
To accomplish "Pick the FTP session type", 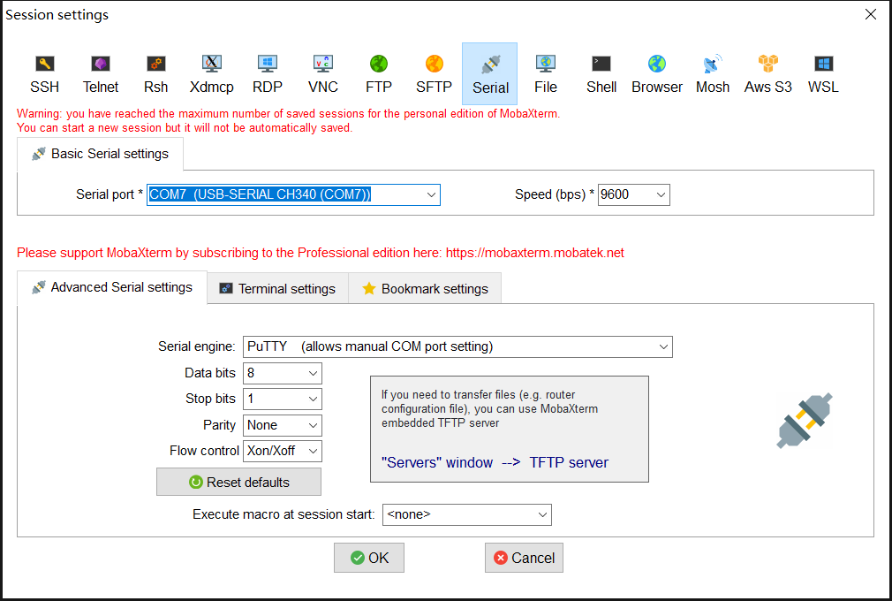I will (x=379, y=74).
